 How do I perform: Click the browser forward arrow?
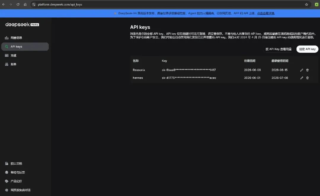pyautogui.click(x=11, y=4)
